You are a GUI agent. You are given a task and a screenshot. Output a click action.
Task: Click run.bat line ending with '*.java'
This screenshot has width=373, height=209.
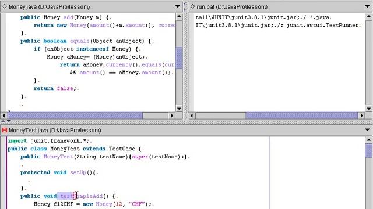263,17
